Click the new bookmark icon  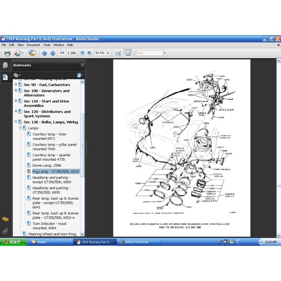pyautogui.click(x=80, y=75)
